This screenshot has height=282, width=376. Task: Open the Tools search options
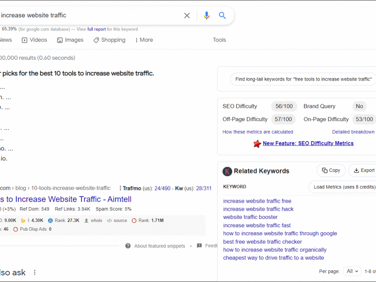click(x=219, y=40)
